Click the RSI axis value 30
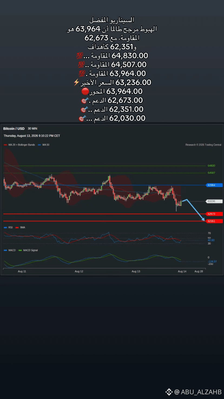This screenshot has height=399, width=224. tap(209, 243)
